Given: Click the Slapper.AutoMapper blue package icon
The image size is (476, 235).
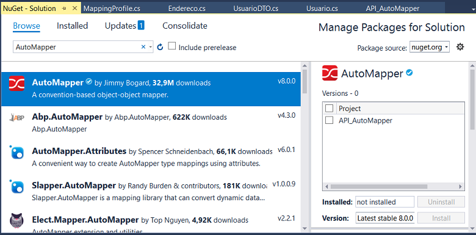Looking at the screenshot, I should 16,186.
